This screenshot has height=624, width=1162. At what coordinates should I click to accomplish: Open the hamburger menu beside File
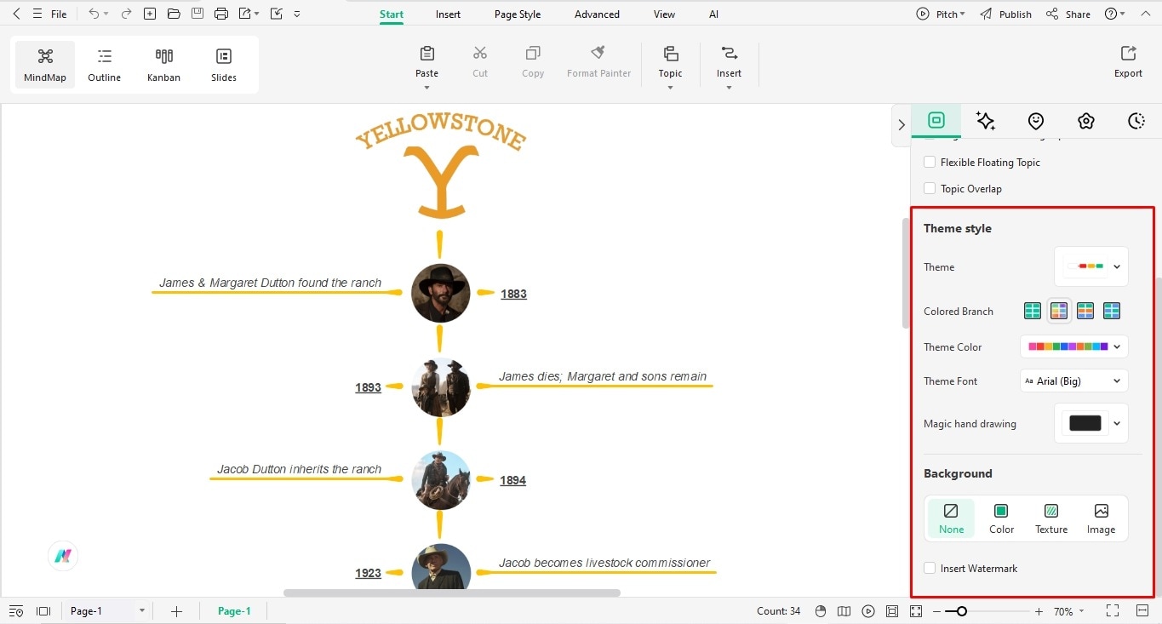(x=37, y=14)
